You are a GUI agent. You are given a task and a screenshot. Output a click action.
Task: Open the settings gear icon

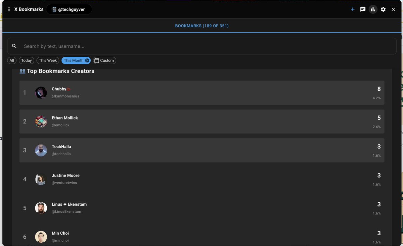383,9
